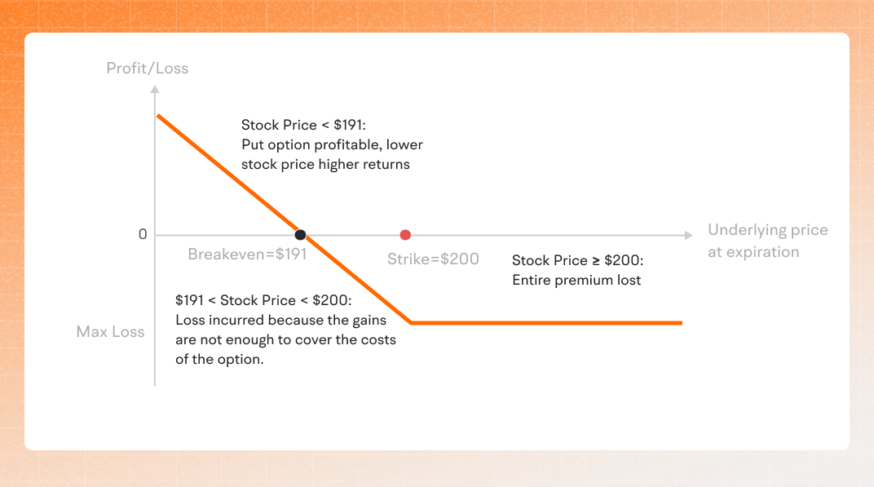874x487 pixels.
Task: Click the "of the option." text line
Action: (x=219, y=359)
